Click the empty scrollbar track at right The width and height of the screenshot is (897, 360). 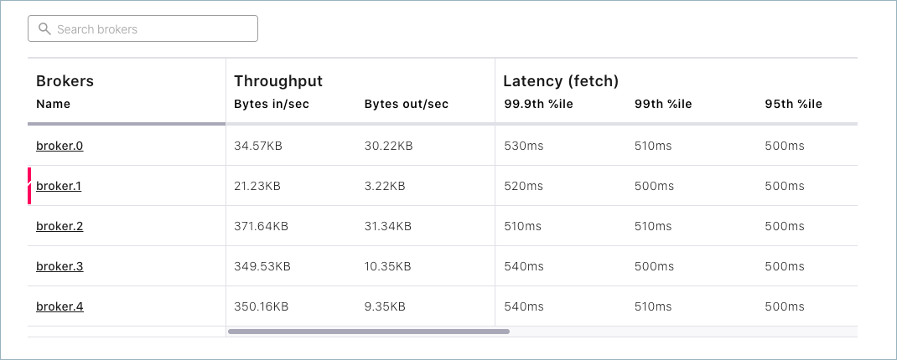tap(683, 332)
